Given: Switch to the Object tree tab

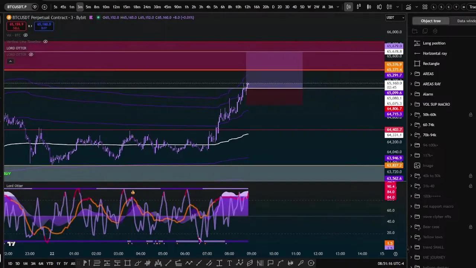Looking at the screenshot, I should click(431, 21).
